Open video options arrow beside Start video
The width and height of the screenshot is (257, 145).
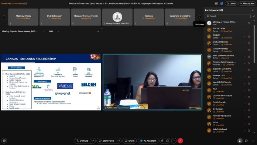click(x=119, y=141)
